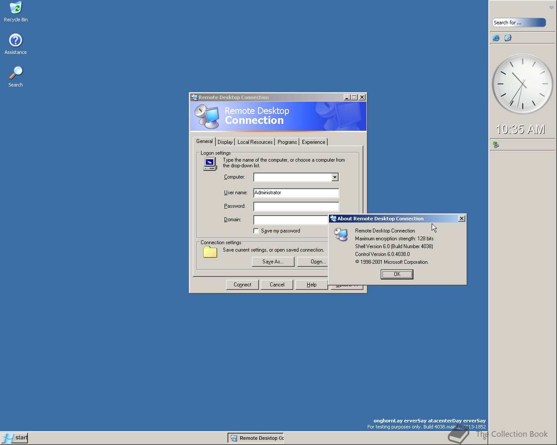Click the Connect button
Screen dimensions: 557x445
point(242,285)
